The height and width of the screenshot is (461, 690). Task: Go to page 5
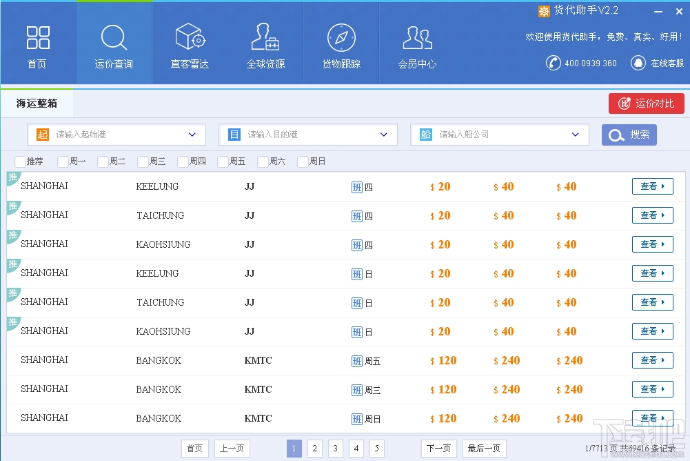tap(376, 449)
